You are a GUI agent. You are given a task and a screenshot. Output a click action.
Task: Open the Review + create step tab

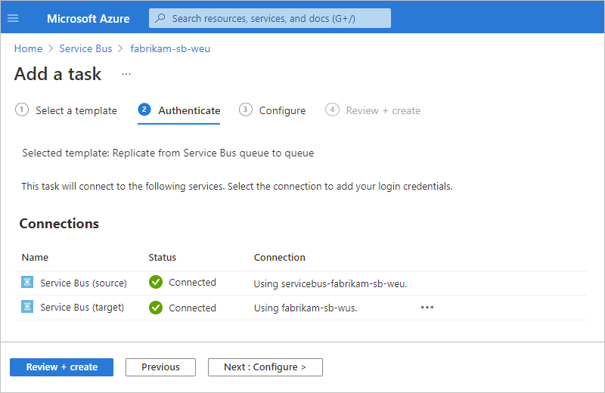click(383, 110)
